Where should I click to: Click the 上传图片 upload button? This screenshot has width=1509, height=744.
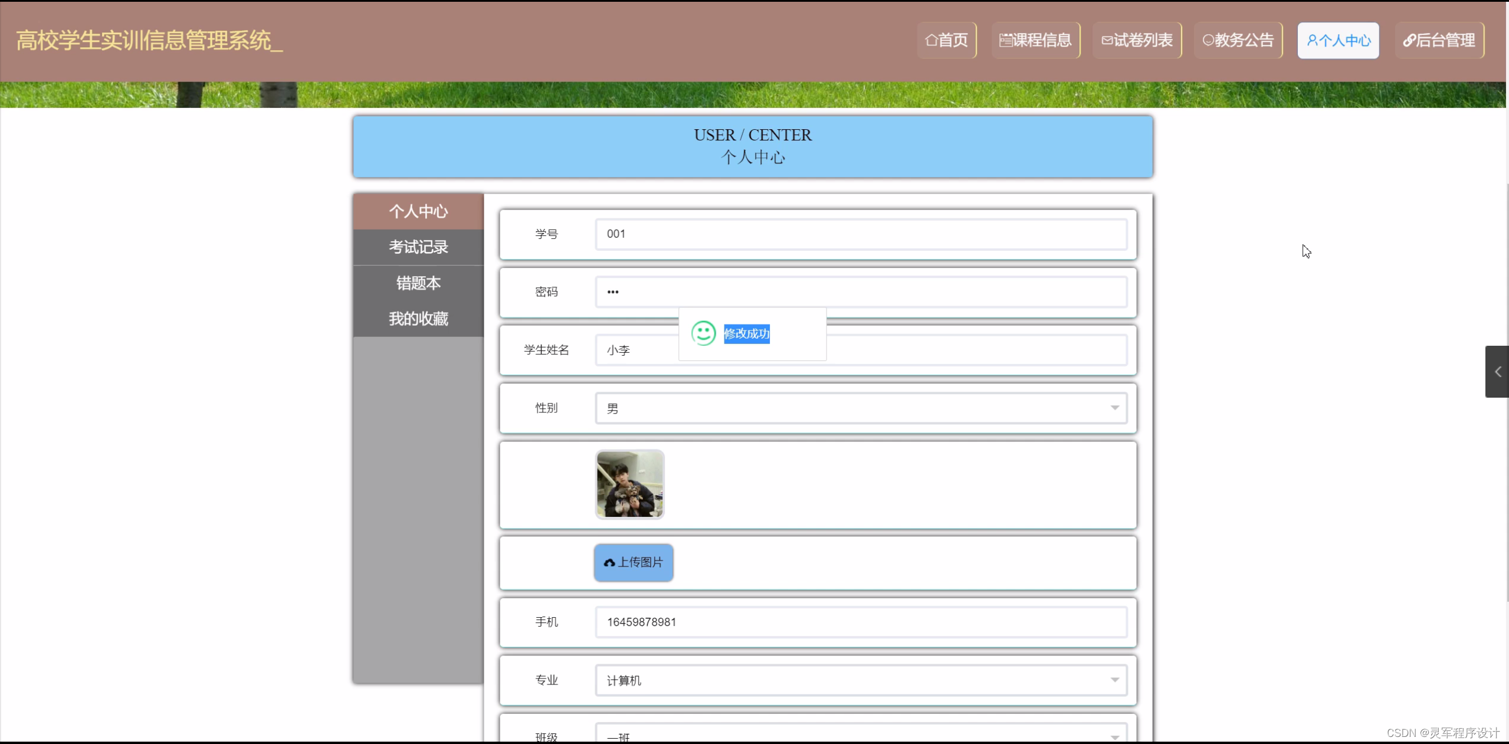(x=633, y=562)
